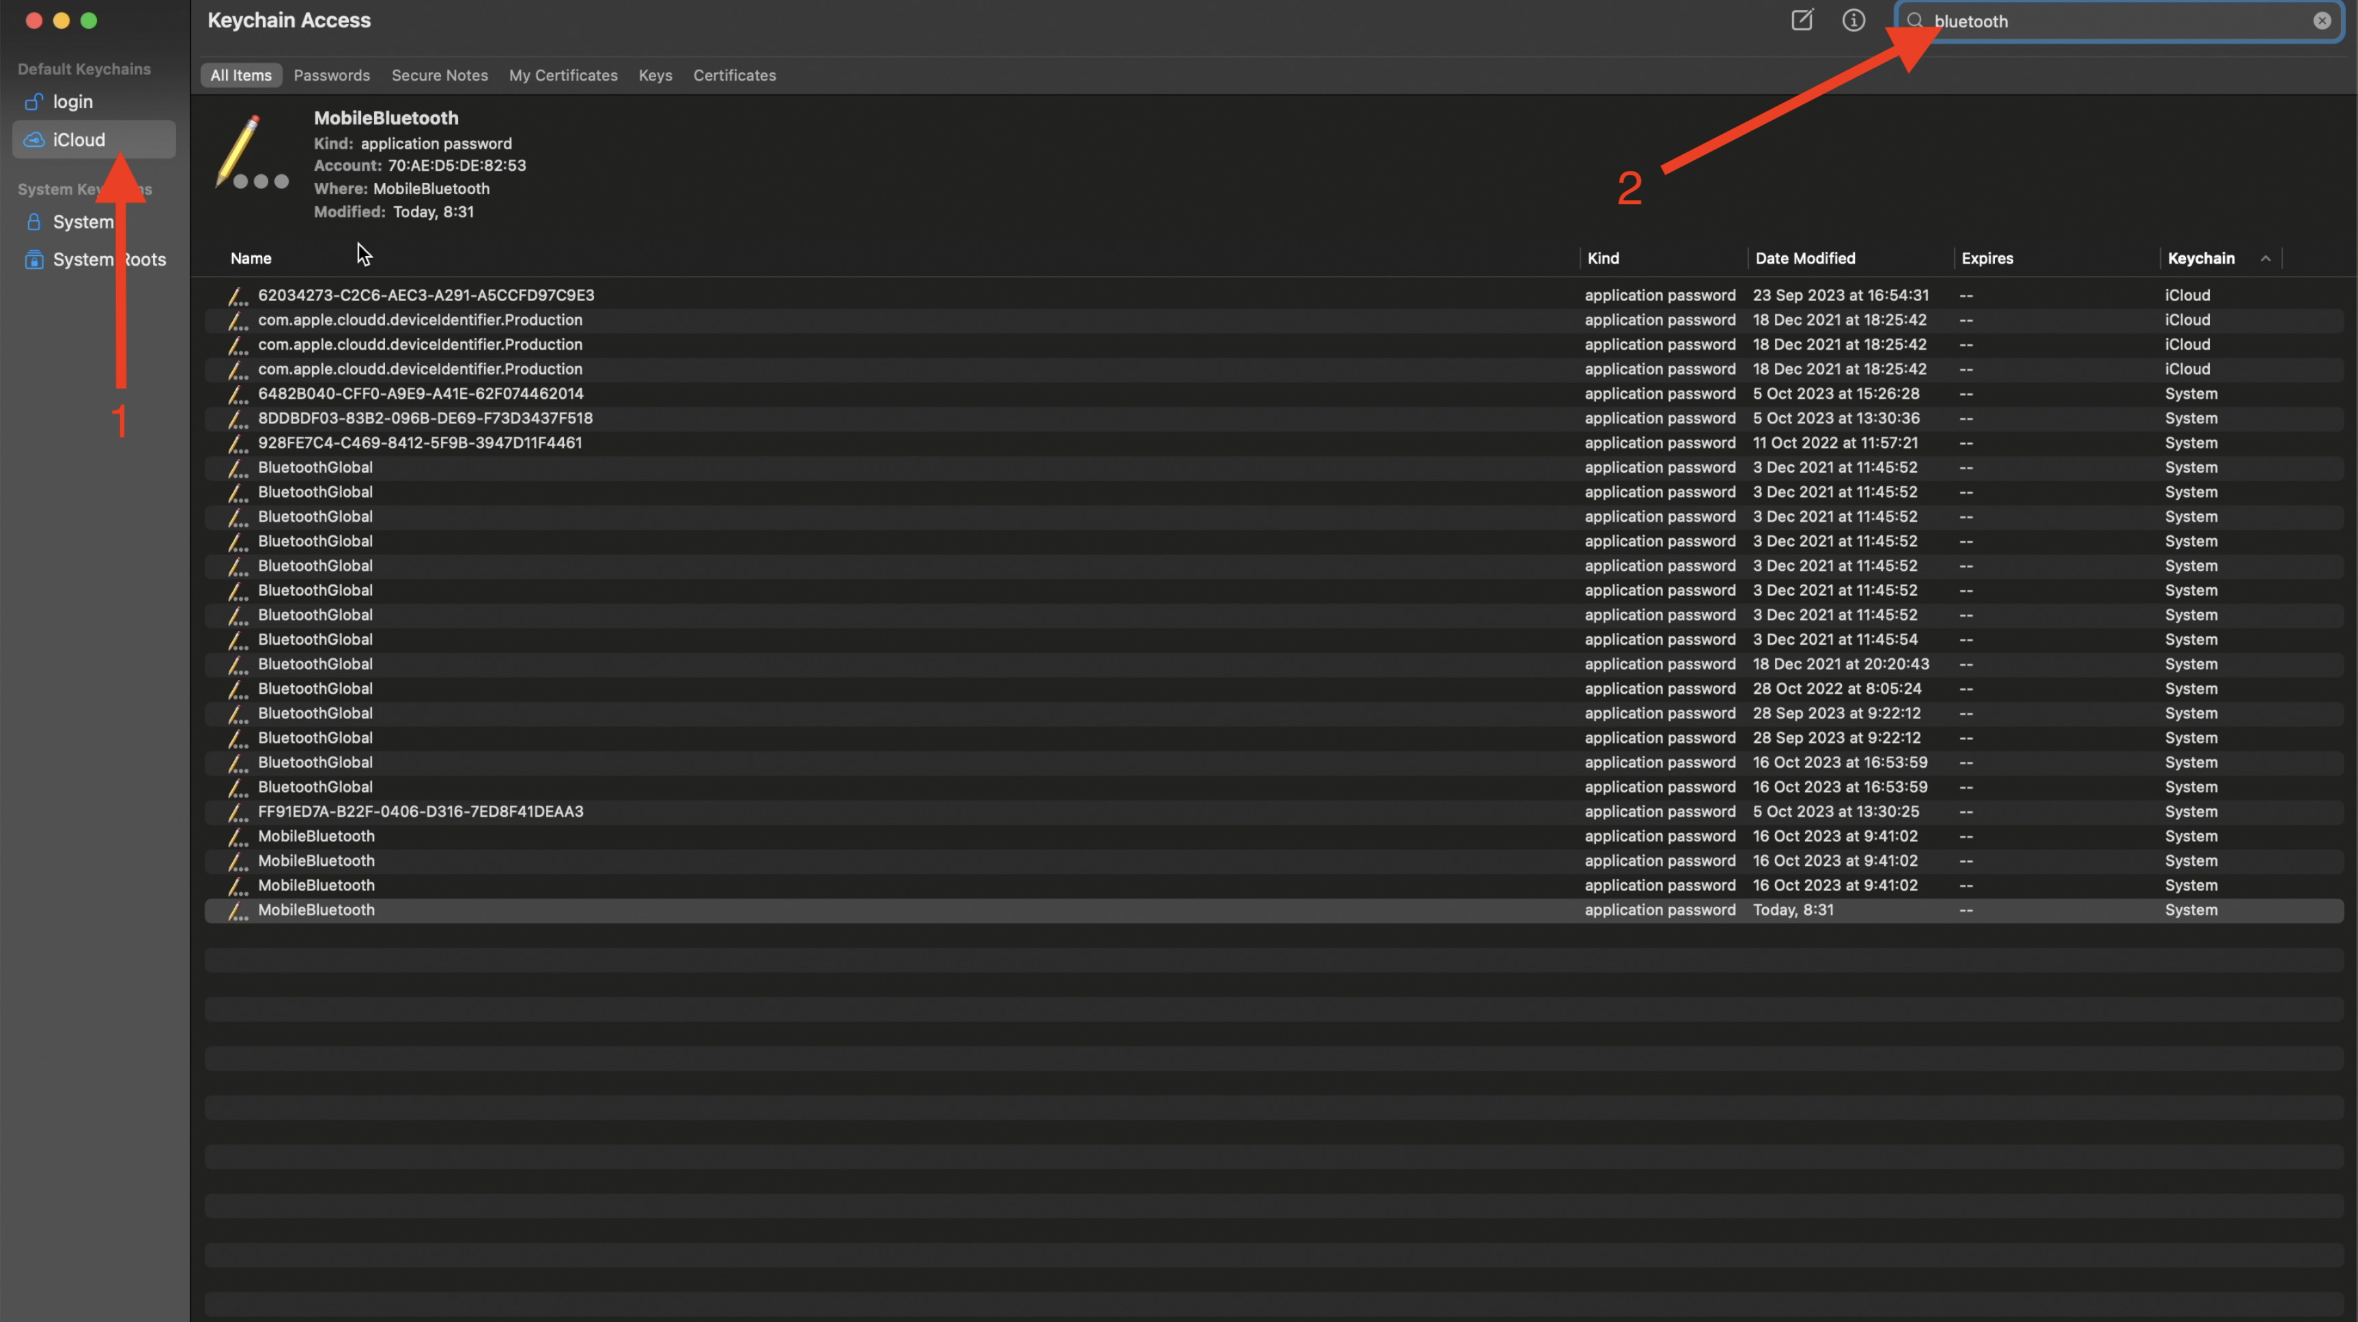
Task: Select item 62034273-C2C6-AEC3-A291-A5CCFD97C9E3
Action: [1274, 296]
